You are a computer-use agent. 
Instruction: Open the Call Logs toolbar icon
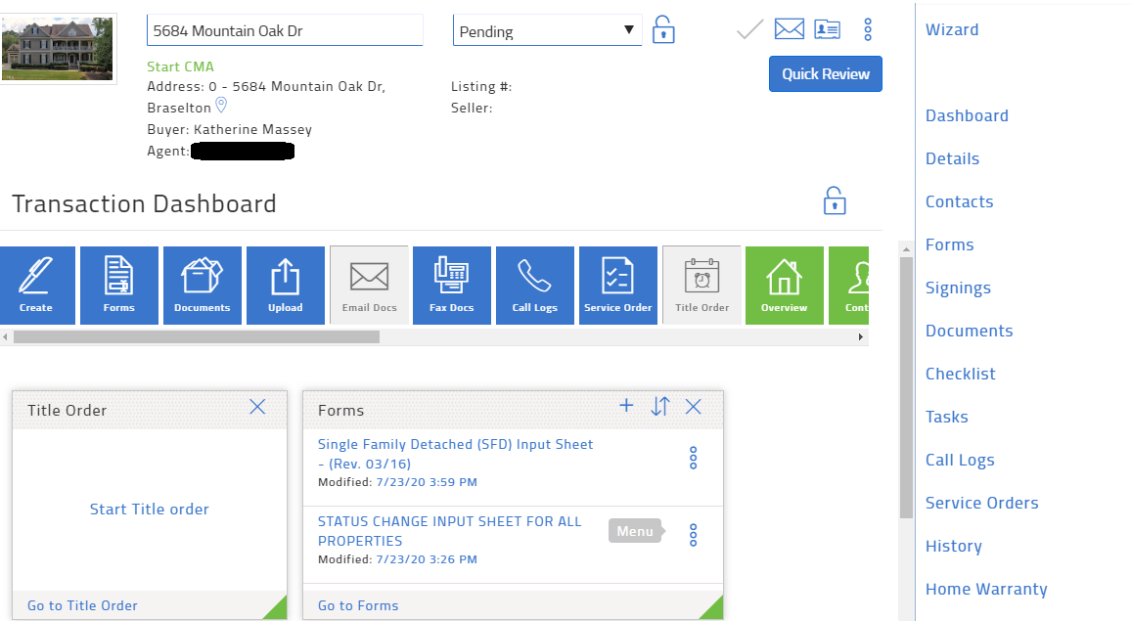[x=534, y=285]
